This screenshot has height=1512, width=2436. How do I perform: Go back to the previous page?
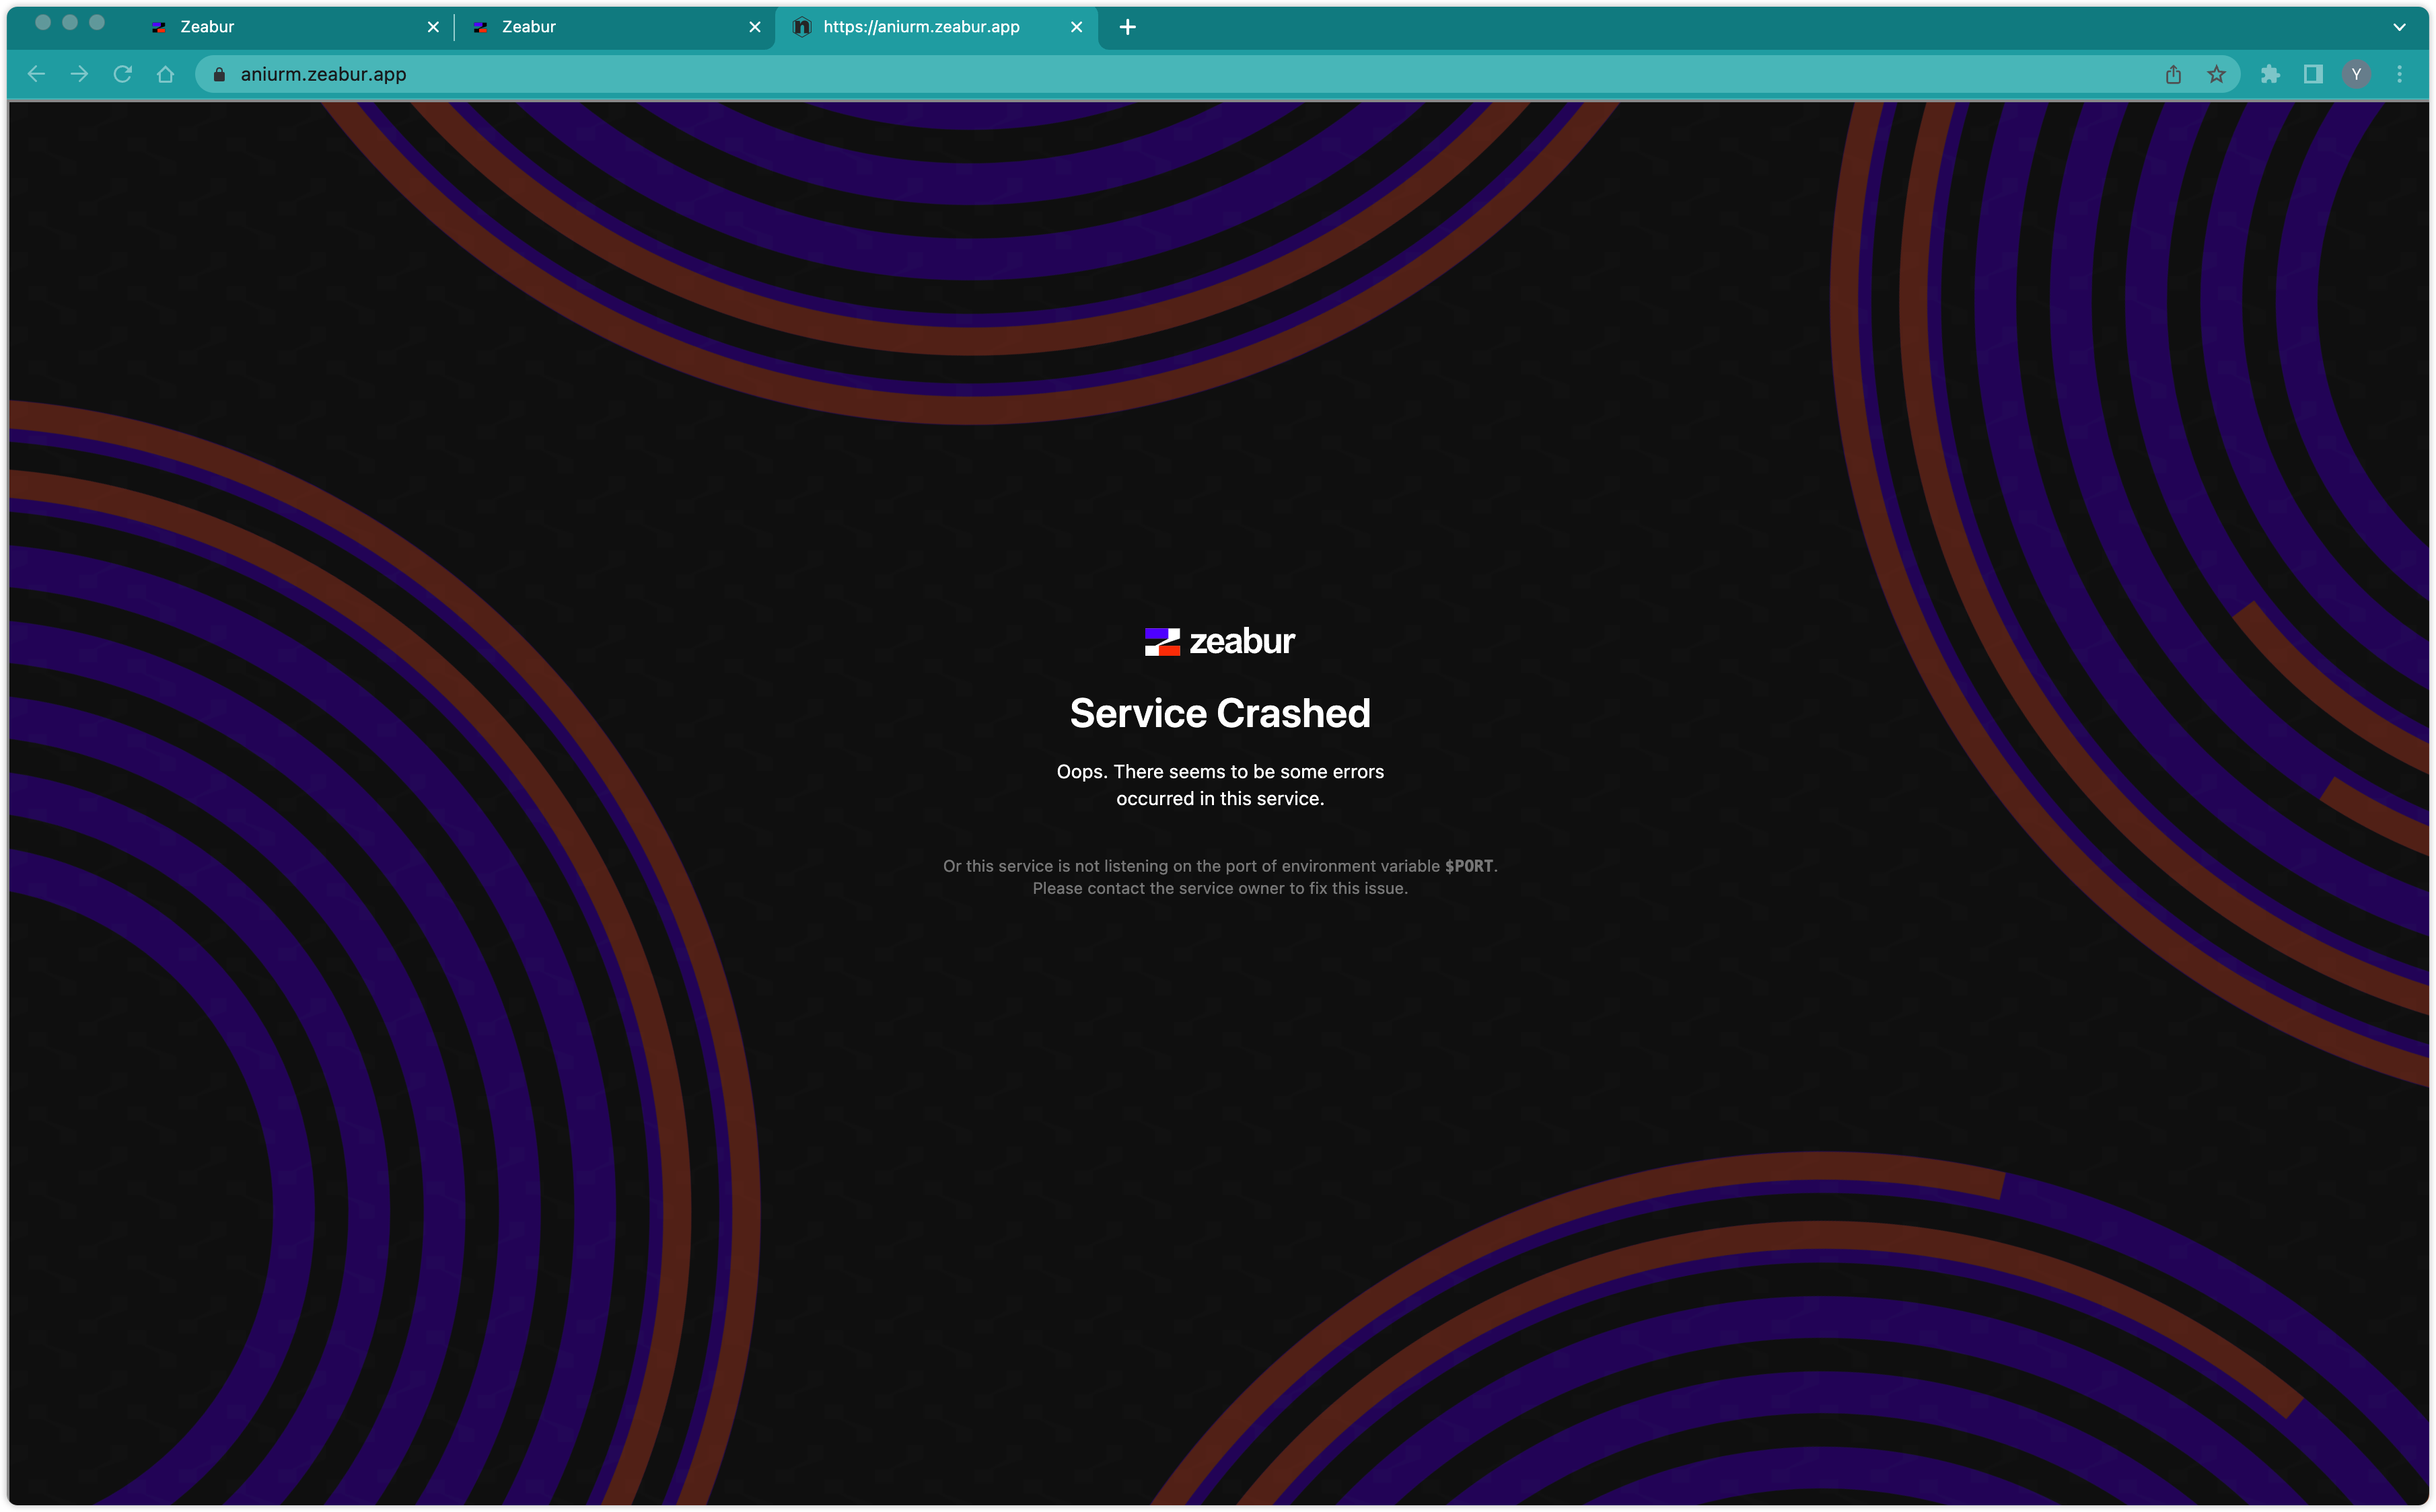[36, 74]
